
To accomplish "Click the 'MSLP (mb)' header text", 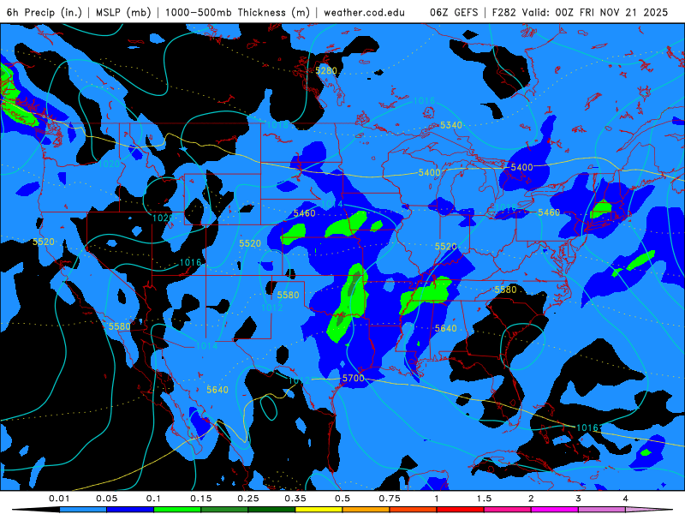I will coord(122,12).
